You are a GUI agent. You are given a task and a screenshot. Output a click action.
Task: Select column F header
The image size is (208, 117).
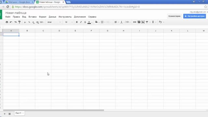(91, 31)
